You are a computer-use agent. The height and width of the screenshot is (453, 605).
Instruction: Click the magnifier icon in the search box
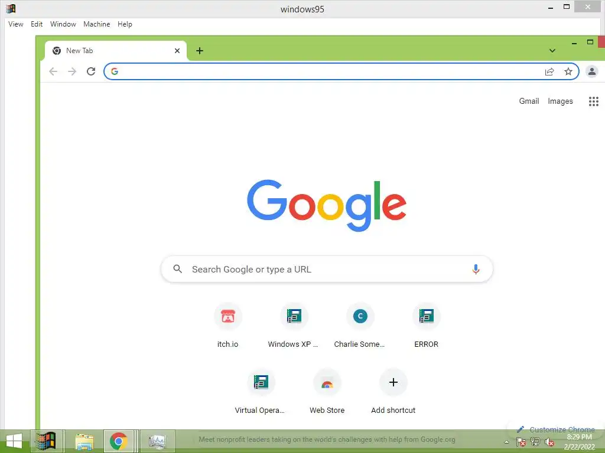click(x=177, y=269)
